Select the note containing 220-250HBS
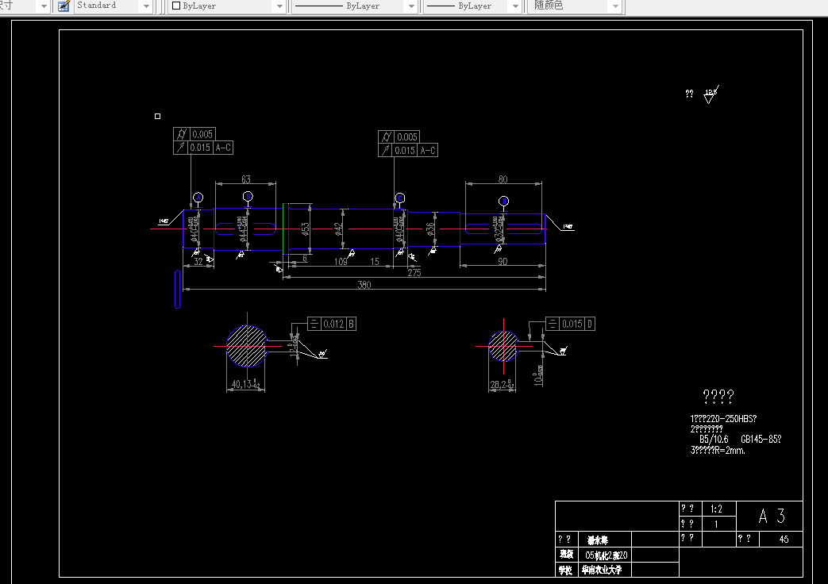Viewport: 828px width, 584px height. tap(723, 419)
